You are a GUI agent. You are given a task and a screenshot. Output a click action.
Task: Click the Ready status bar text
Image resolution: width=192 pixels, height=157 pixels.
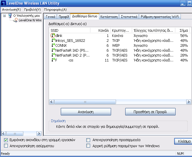[x=5, y=154]
